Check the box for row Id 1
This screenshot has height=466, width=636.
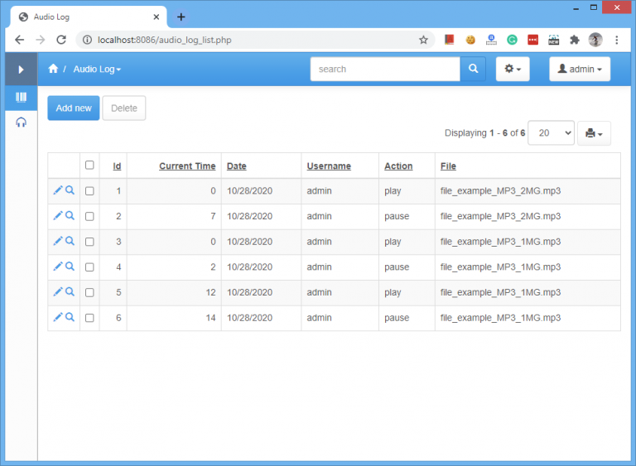[x=89, y=191]
